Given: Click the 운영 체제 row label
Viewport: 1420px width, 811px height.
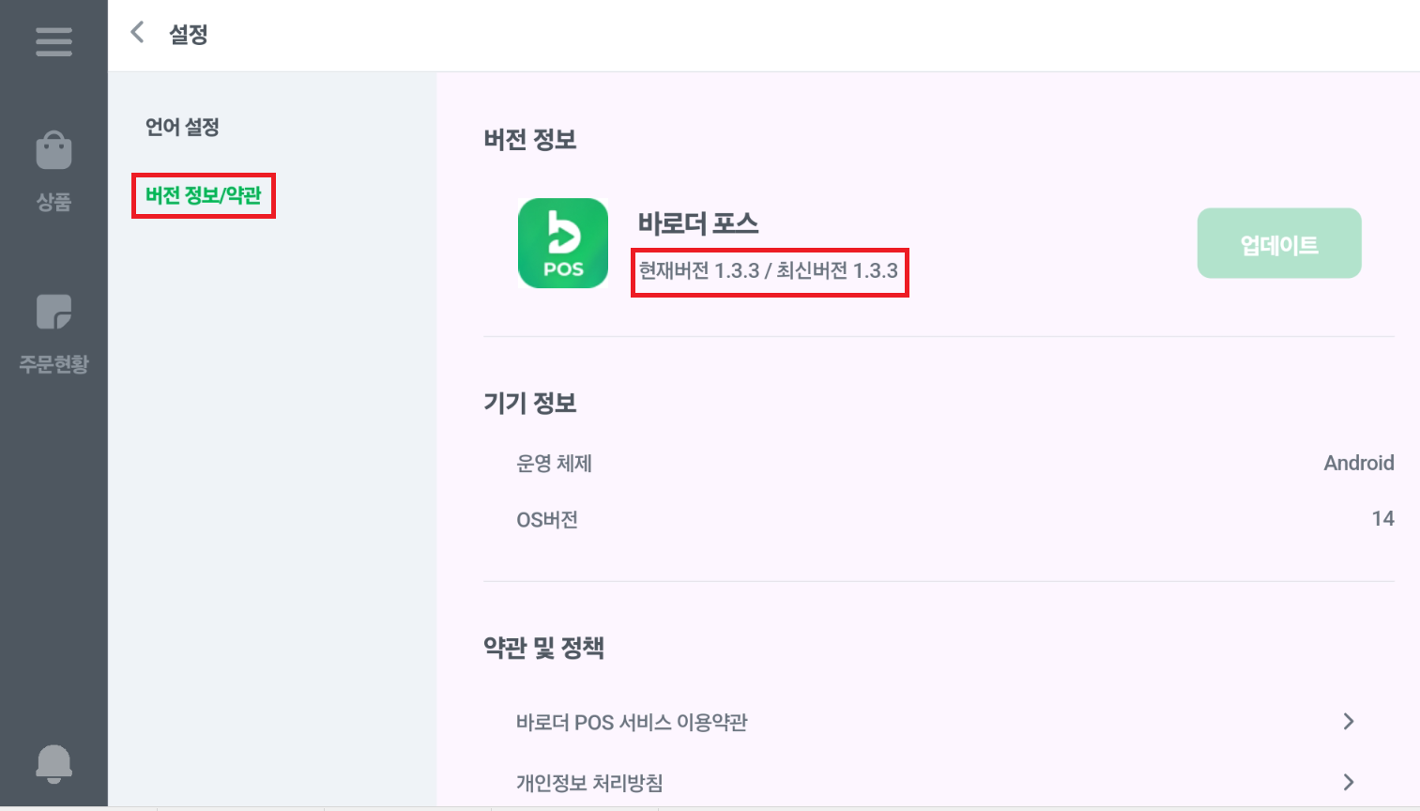Looking at the screenshot, I should tap(554, 464).
